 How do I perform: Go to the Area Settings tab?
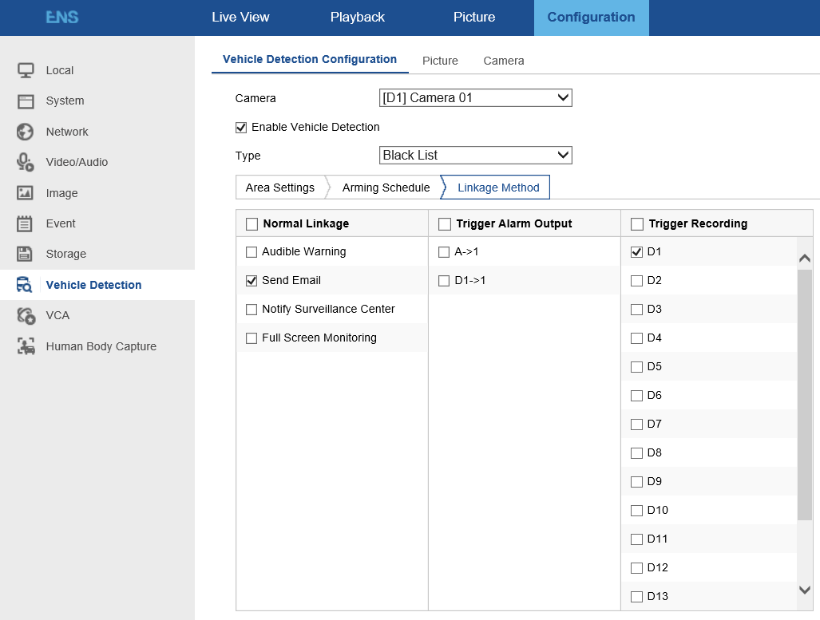tap(279, 188)
